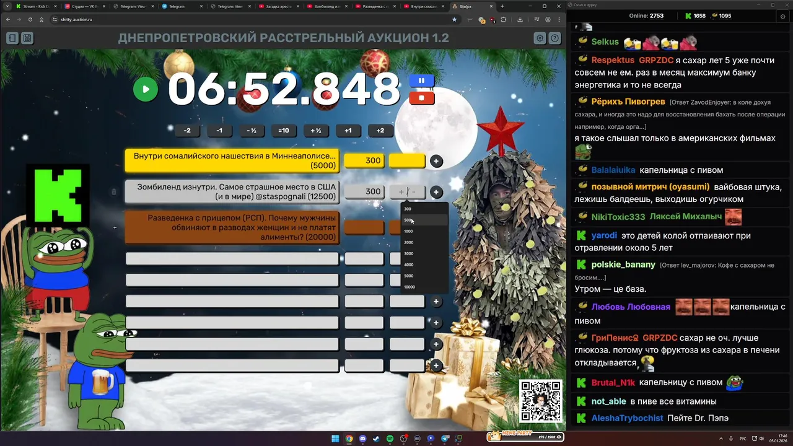Start the auction timer with green play button
Screen dimensions: 793x446
pyautogui.click(x=146, y=89)
